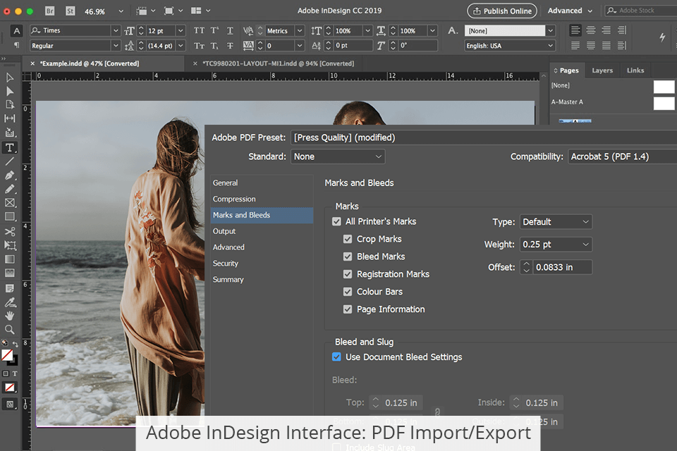Click the Offset field 0.0833 in
The width and height of the screenshot is (677, 451).
(x=563, y=267)
